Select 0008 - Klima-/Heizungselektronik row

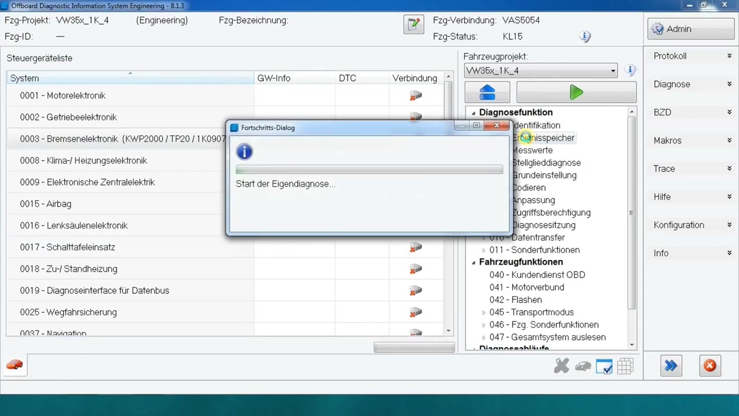(115, 161)
